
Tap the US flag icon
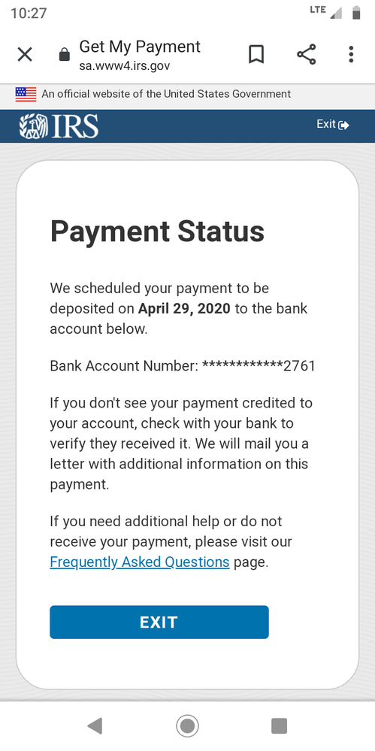pos(26,95)
